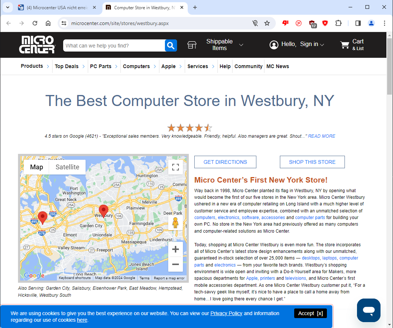Navigate forward with the forward arrow
393x328 pixels.
(x=22, y=23)
